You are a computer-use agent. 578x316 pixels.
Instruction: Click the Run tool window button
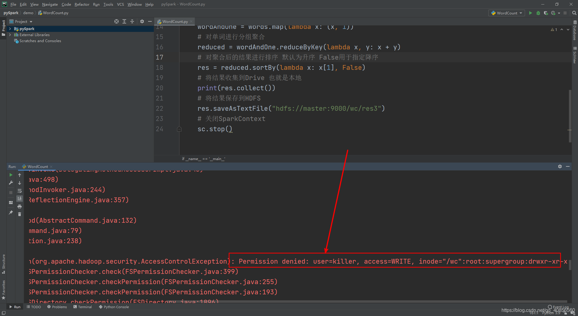pos(15,307)
